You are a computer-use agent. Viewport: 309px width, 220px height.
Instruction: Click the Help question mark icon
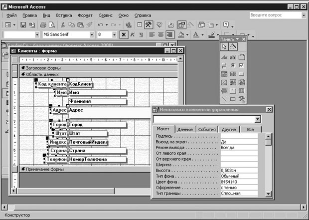[226, 25]
